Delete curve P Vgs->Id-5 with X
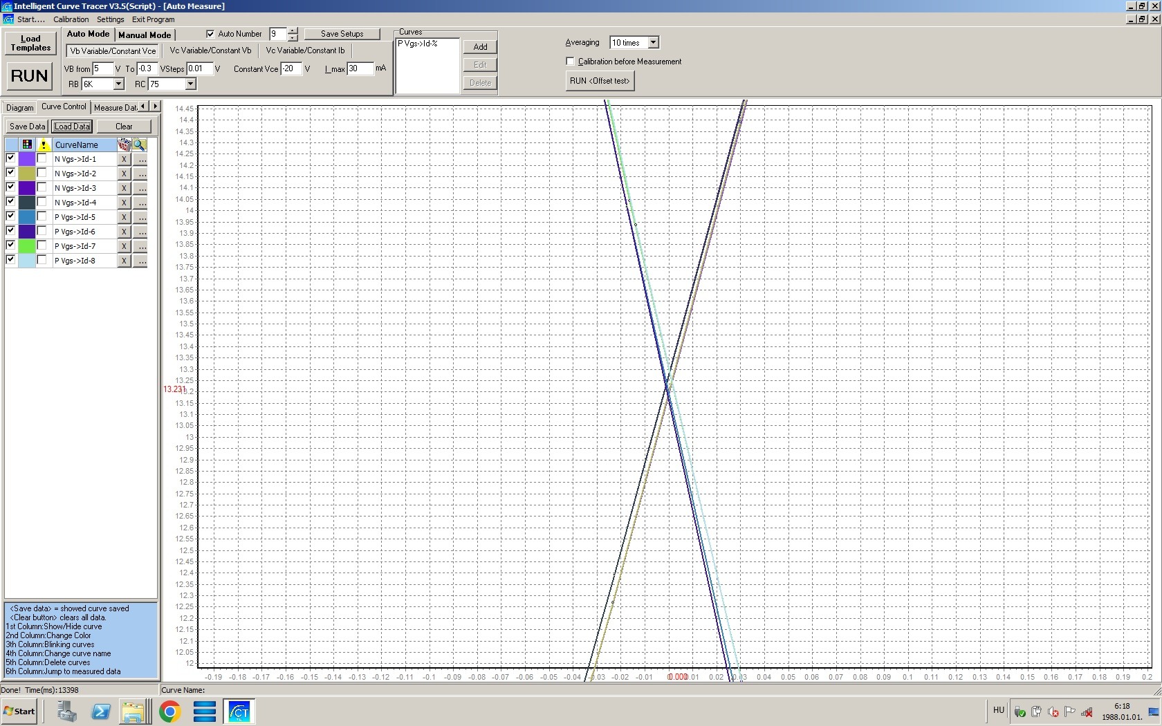Viewport: 1162px width, 726px height. click(x=124, y=217)
